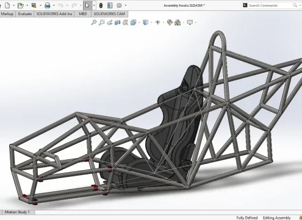Click the Save icon

tap(34, 5)
